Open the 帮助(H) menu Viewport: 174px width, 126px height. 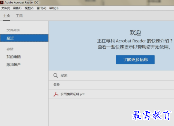(x=54, y=8)
